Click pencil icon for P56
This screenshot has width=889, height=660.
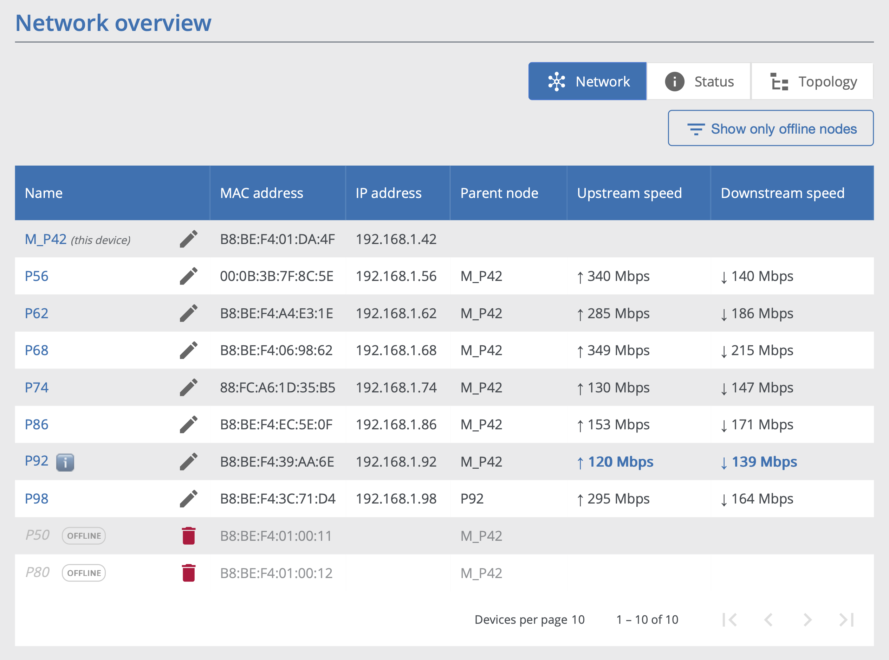coord(188,276)
